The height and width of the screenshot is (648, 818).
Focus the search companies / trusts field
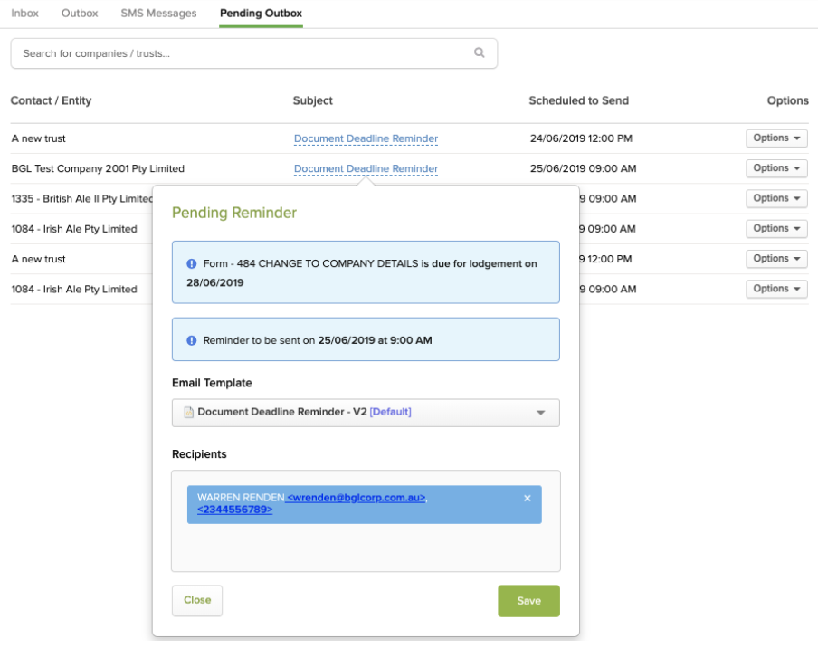tap(244, 53)
